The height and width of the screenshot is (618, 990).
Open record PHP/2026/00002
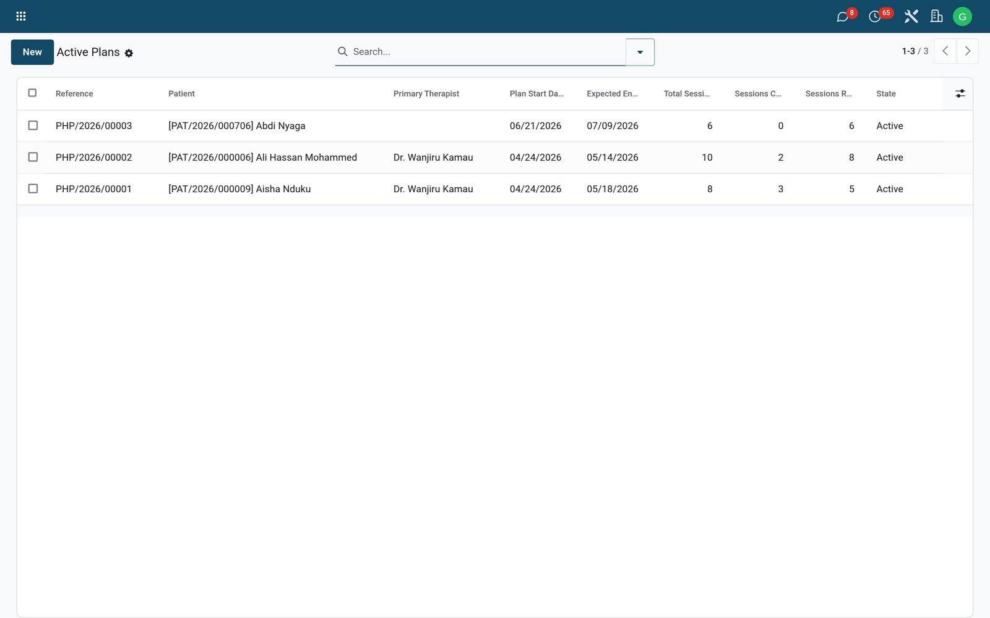(93, 158)
